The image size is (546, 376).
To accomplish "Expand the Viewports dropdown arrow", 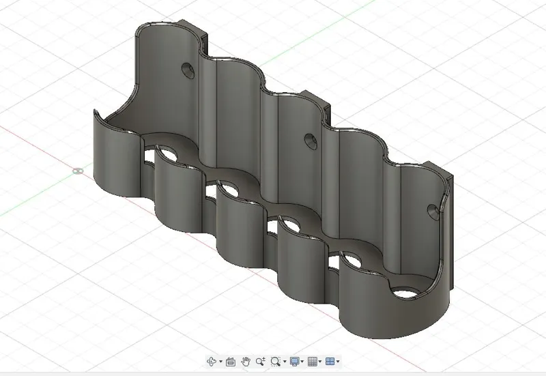I will coord(338,362).
